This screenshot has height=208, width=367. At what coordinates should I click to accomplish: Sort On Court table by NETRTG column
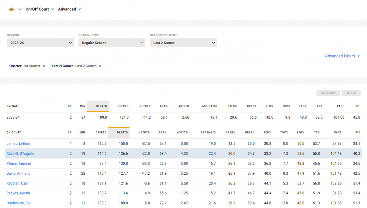coord(144,133)
